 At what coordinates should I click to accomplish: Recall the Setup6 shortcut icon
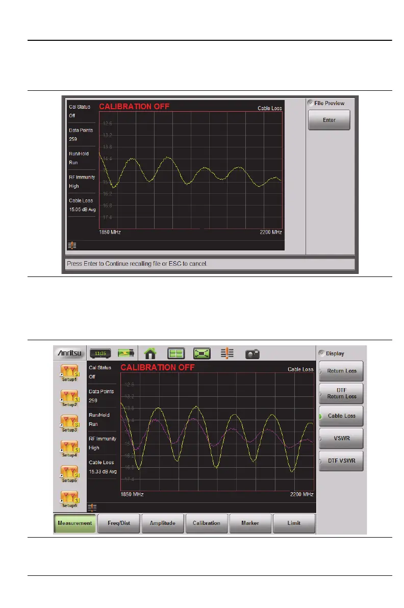click(69, 499)
